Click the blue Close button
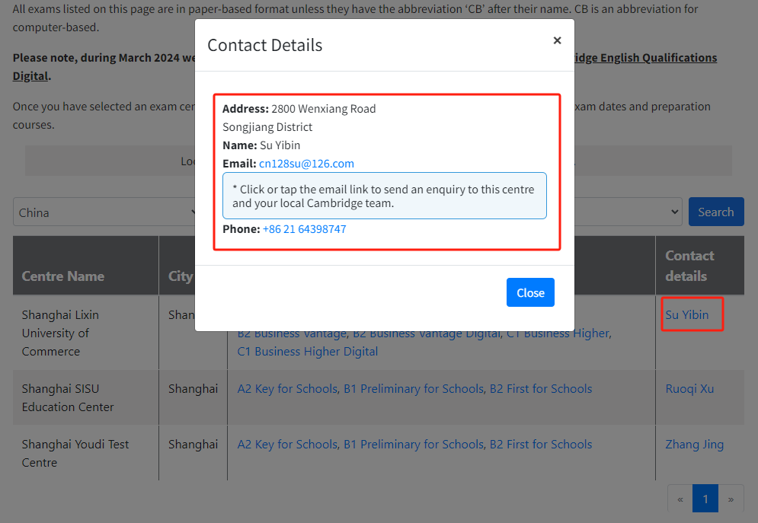Image resolution: width=758 pixels, height=523 pixels. click(530, 293)
